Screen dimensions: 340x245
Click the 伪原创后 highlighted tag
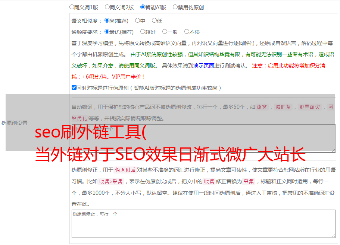pos(125,170)
